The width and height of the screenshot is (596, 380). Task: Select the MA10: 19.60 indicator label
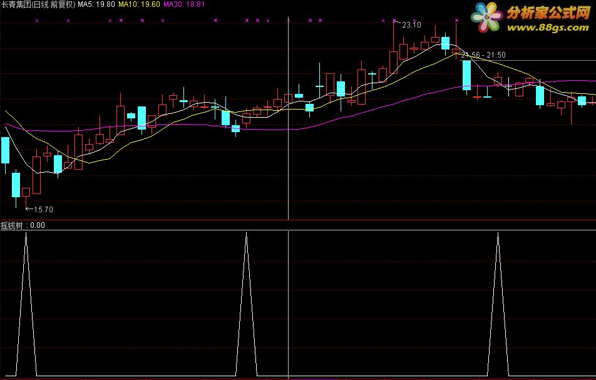pos(139,4)
